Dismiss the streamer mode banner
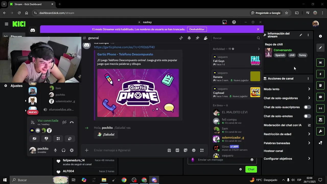 pyautogui.click(x=258, y=29)
